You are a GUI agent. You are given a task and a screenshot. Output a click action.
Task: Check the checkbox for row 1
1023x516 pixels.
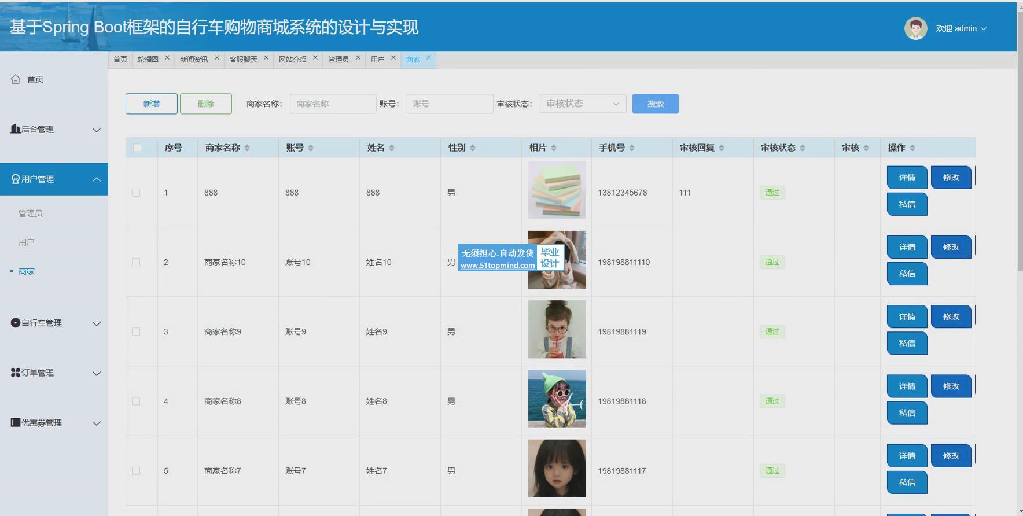(x=136, y=193)
